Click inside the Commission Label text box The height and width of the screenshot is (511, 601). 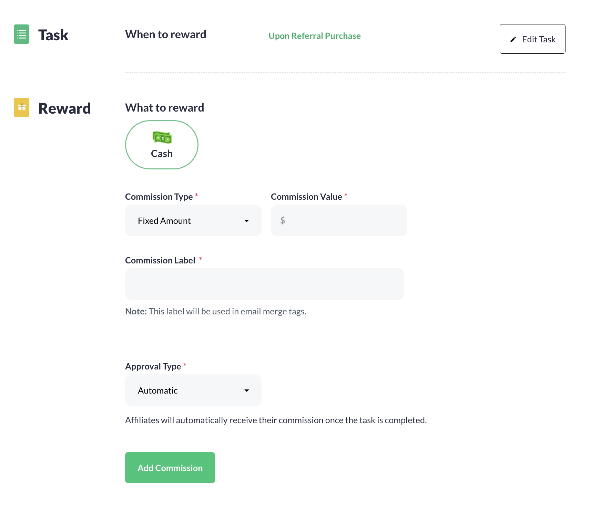click(x=264, y=284)
